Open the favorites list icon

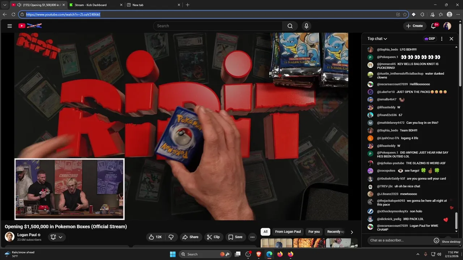(x=441, y=14)
